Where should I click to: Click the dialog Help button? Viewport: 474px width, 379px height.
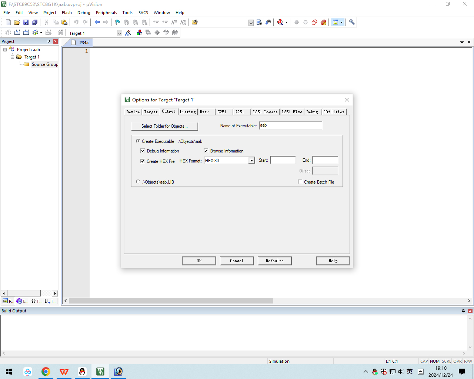[x=333, y=261]
